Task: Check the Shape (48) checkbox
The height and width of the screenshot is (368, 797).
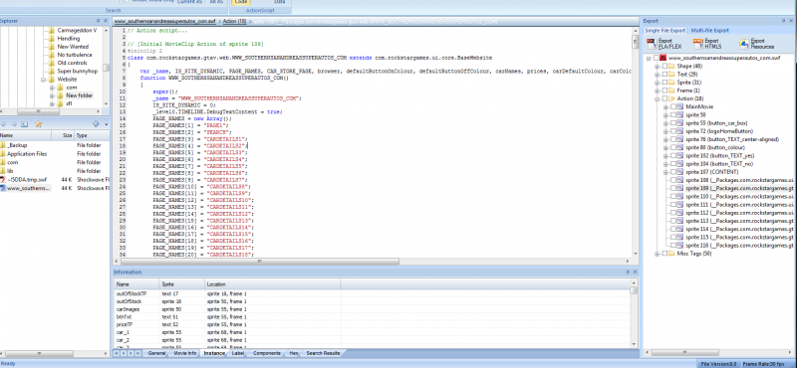Action: point(664,67)
